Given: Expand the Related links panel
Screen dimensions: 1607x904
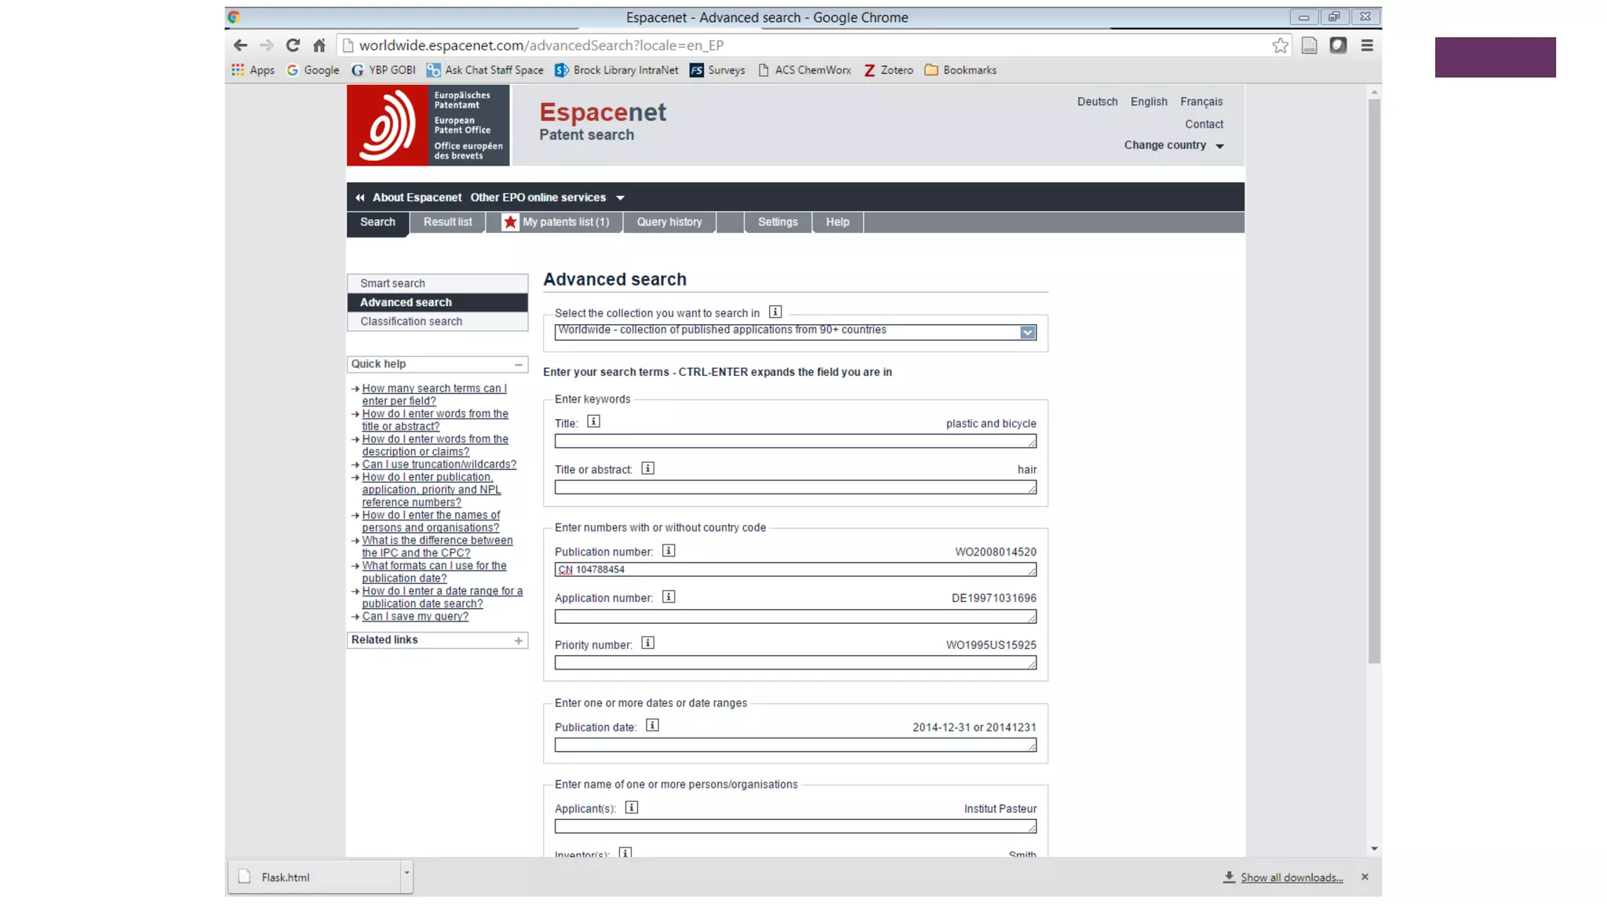Looking at the screenshot, I should click(x=518, y=640).
